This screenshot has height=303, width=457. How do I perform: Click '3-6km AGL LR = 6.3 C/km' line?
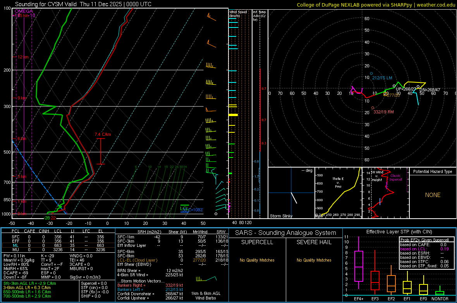coord(27,288)
